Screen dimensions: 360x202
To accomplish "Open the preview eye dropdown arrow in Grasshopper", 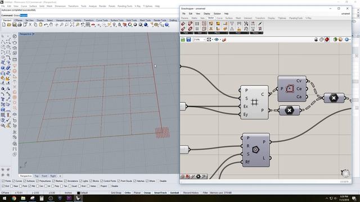I will pyautogui.click(x=220, y=40).
